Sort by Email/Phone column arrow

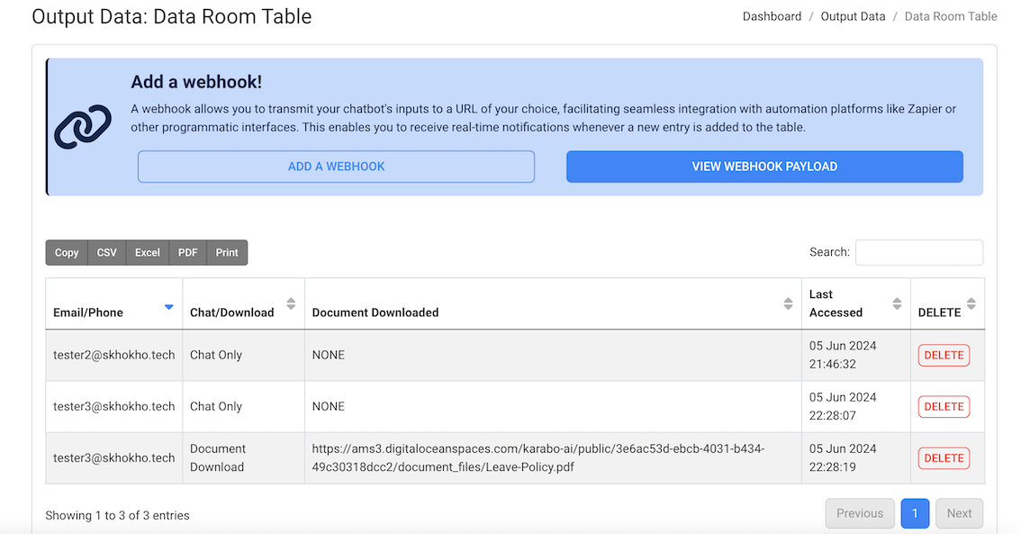click(168, 307)
